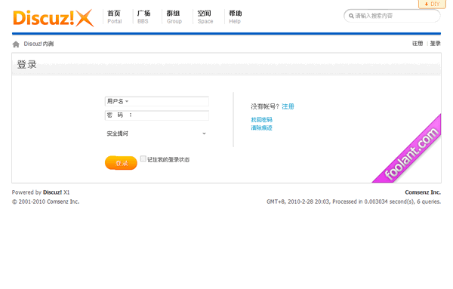This screenshot has width=453, height=289.
Task: Click the Comsenz Inc. copyright link at left
Action: [x=63, y=201]
